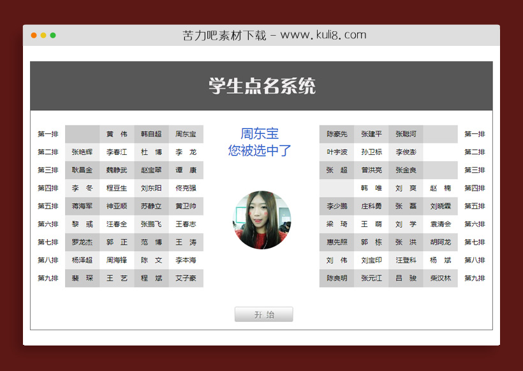The image size is (523, 371).
Task: Select 韩自超 in the first row
Action: click(x=150, y=134)
